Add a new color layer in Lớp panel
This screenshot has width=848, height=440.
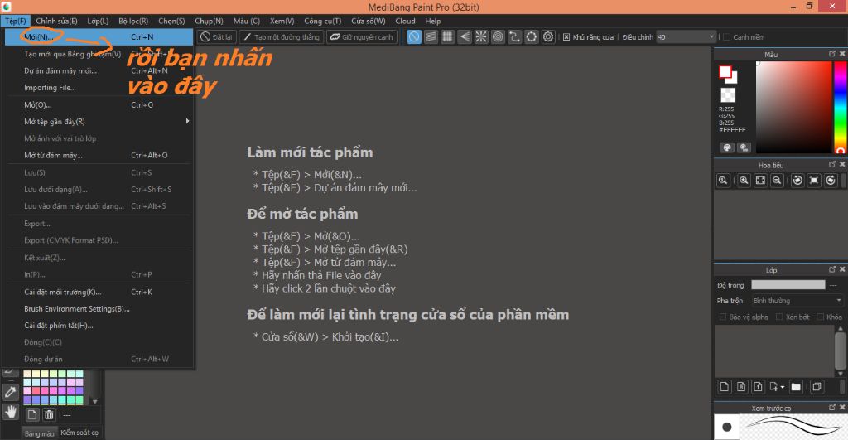(725, 386)
